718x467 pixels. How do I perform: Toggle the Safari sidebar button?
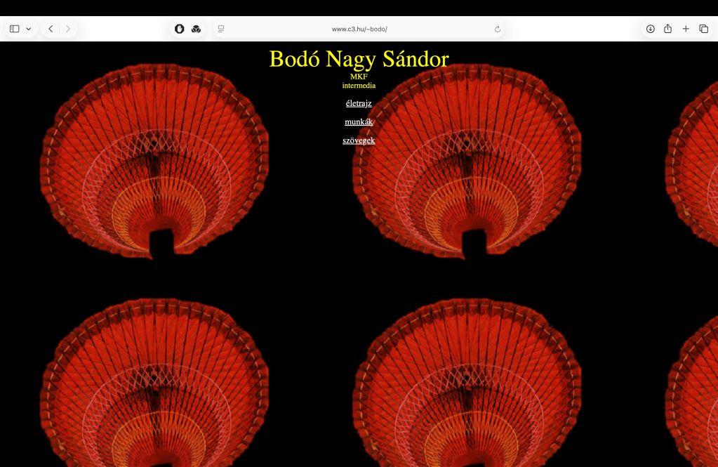pyautogui.click(x=15, y=29)
